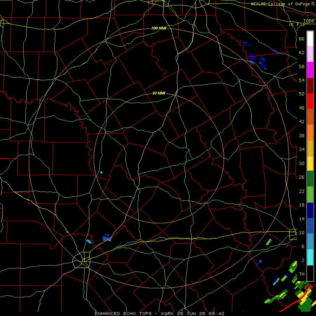Click the "42" legend value
Viewport: 316px width, 316px height.
[302, 122]
